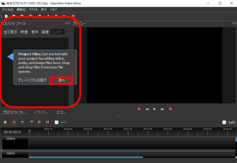Click the blue playhead marker on ruler
237x163 pixels.
point(30,132)
